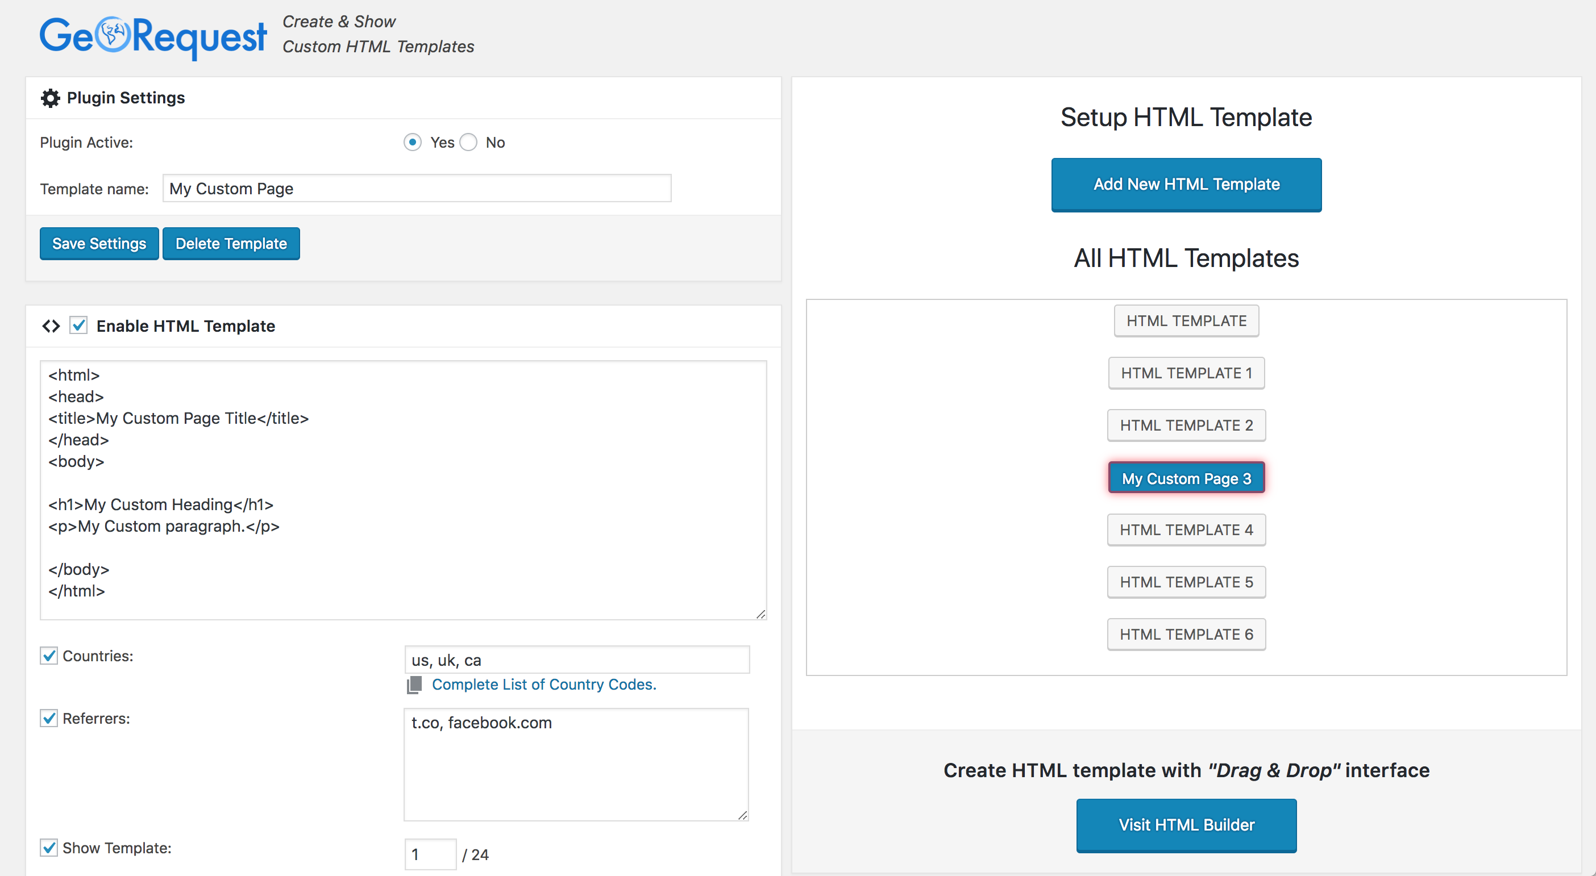Open the Visit HTML Builder button
The width and height of the screenshot is (1596, 876).
(x=1186, y=825)
